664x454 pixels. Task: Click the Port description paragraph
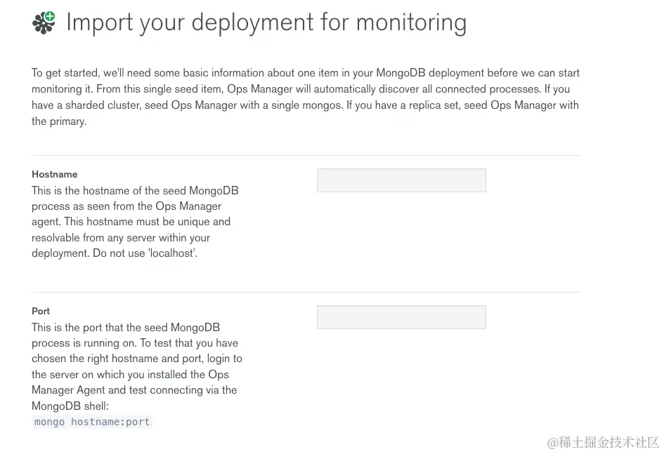coord(137,366)
